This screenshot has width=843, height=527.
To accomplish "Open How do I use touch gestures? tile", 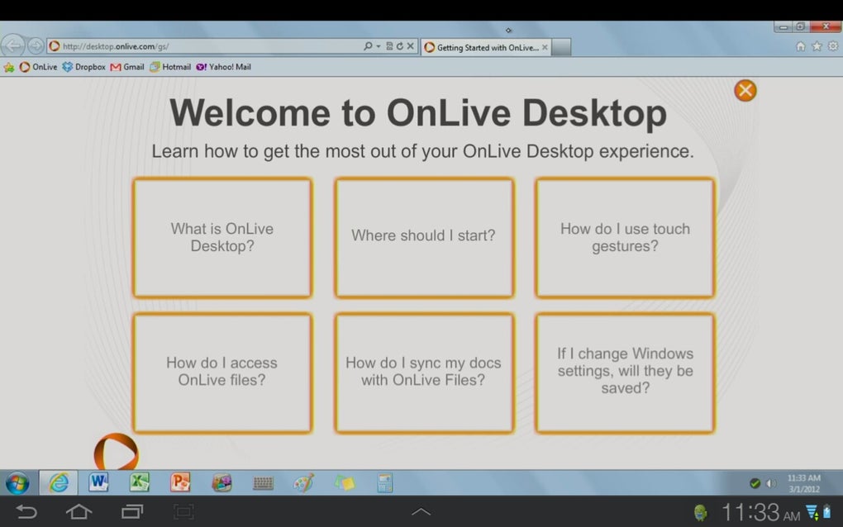I will (625, 237).
